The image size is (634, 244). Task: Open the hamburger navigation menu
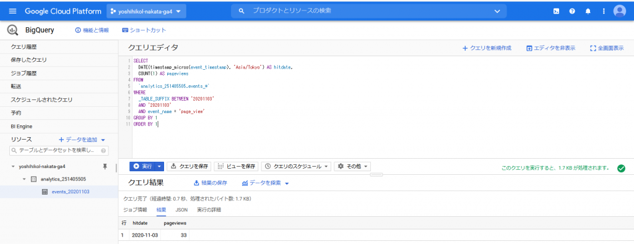[12, 11]
